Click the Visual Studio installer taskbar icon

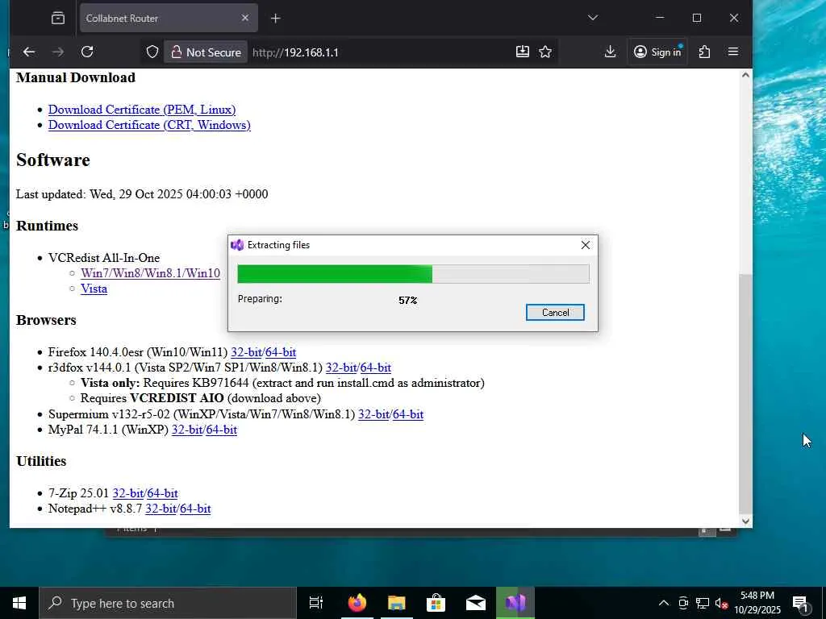515,603
